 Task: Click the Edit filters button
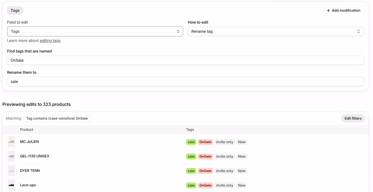point(353,118)
